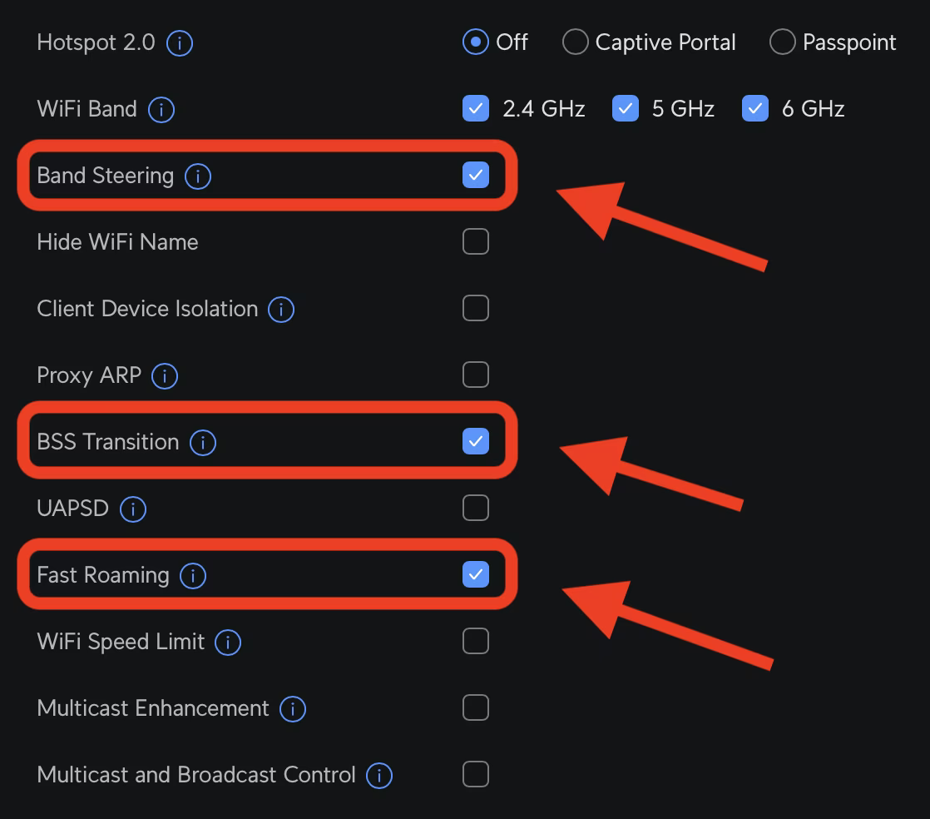The height and width of the screenshot is (819, 930).
Task: Select the Passpoint option
Action: [782, 42]
